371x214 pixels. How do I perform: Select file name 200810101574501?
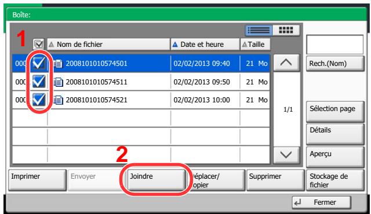pos(97,64)
